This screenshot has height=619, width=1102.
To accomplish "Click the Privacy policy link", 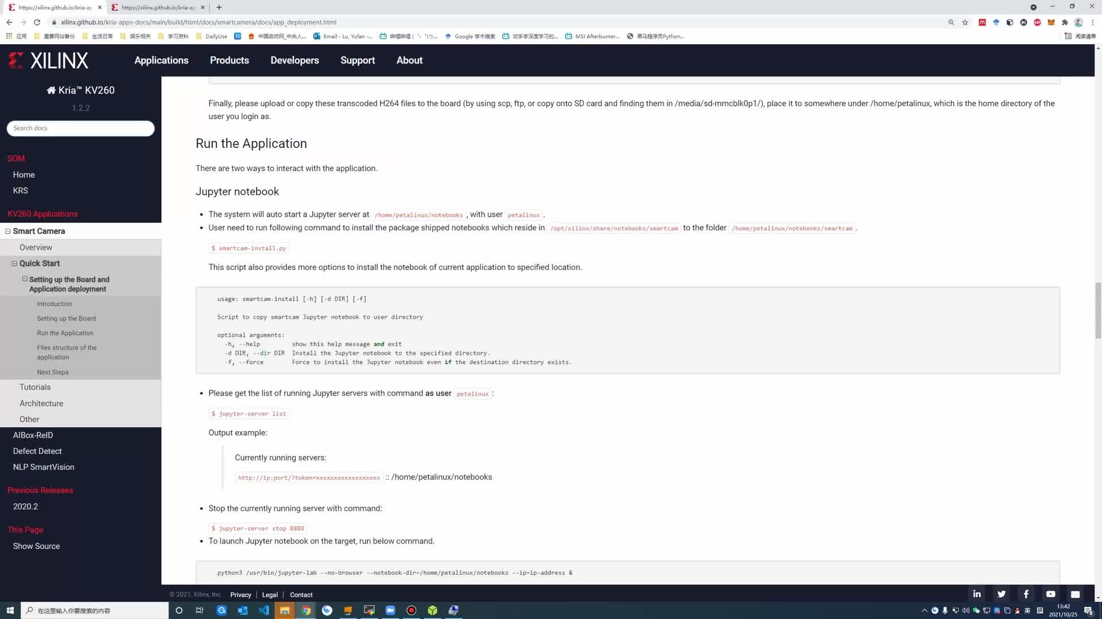I will coord(240,594).
